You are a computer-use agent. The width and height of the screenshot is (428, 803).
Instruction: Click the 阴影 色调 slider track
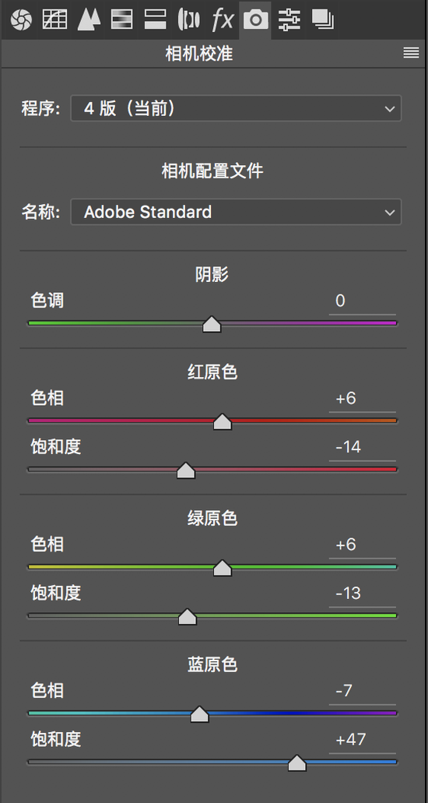212,323
